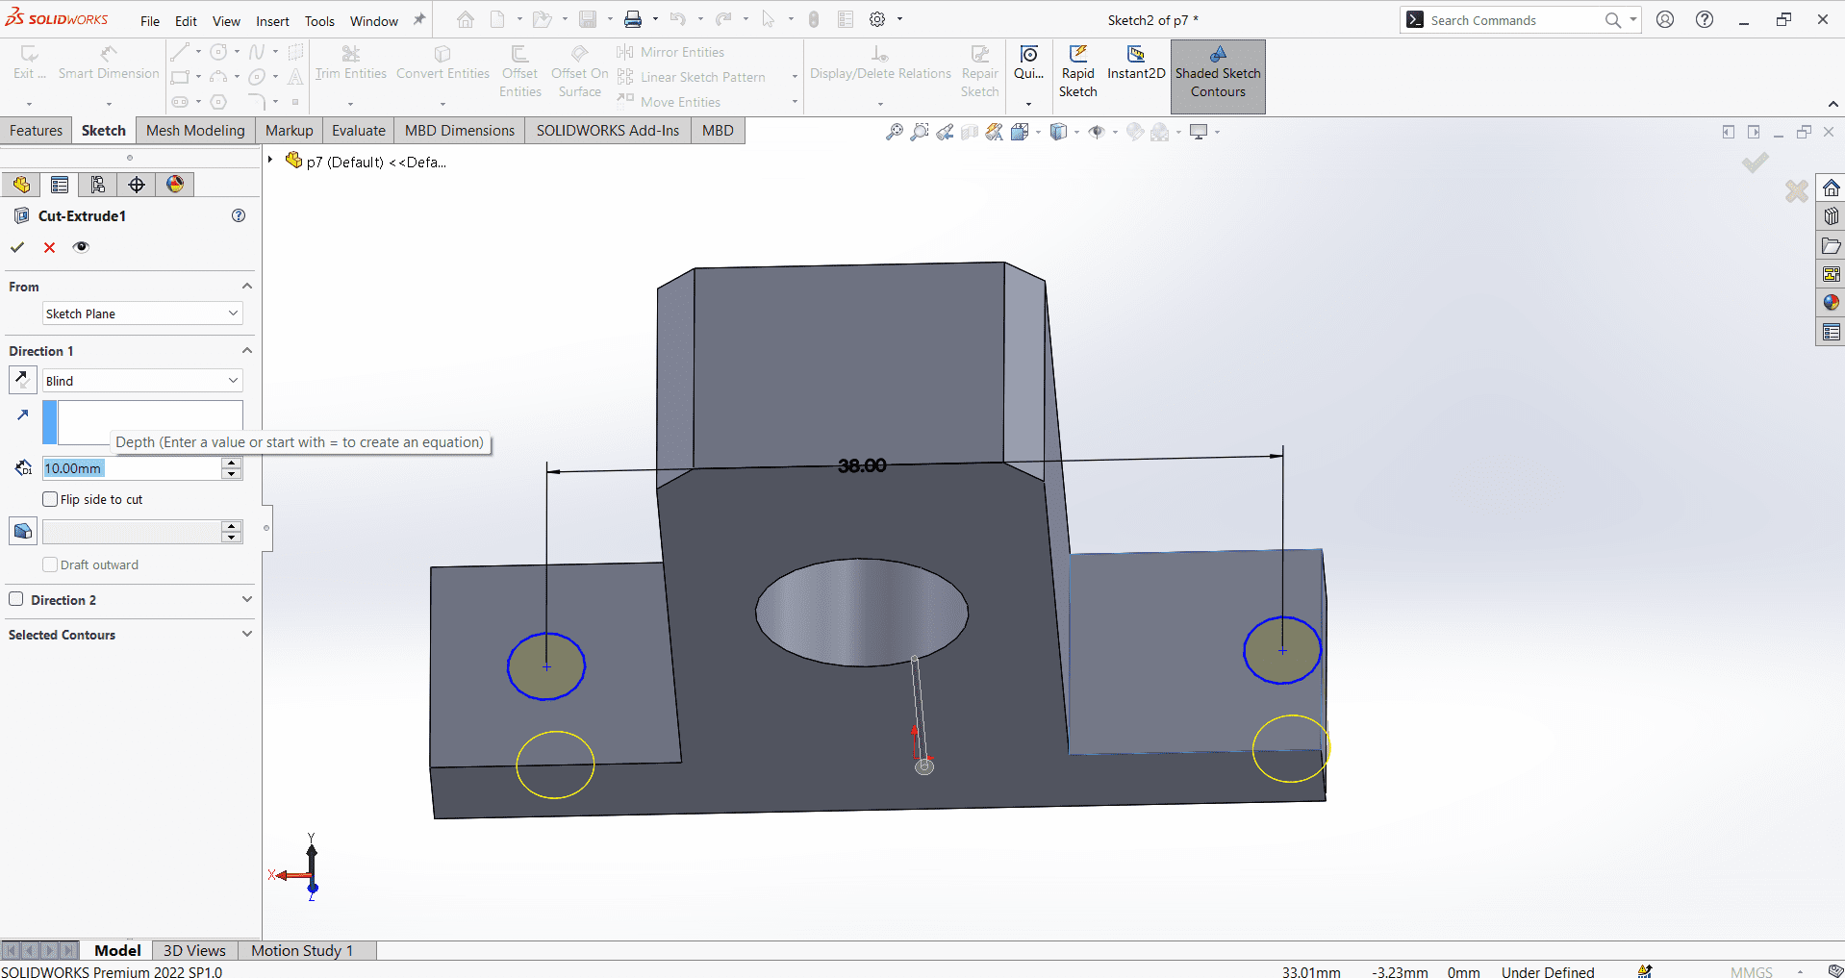Toggle the Draft On/Off button

23,531
